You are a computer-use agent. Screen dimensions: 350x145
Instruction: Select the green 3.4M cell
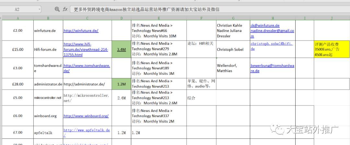coord(122,49)
